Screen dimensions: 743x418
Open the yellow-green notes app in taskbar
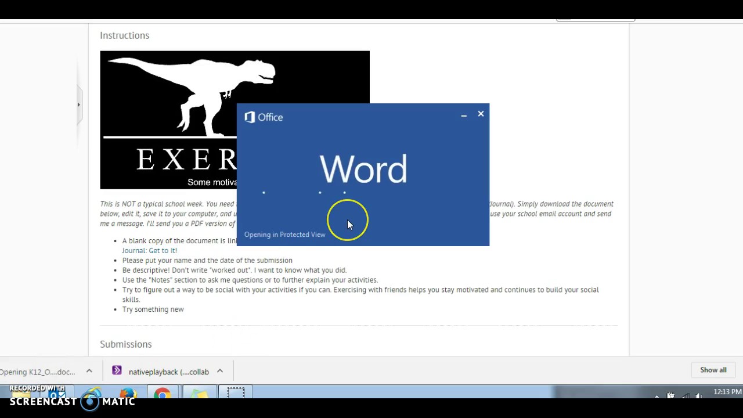click(x=199, y=394)
